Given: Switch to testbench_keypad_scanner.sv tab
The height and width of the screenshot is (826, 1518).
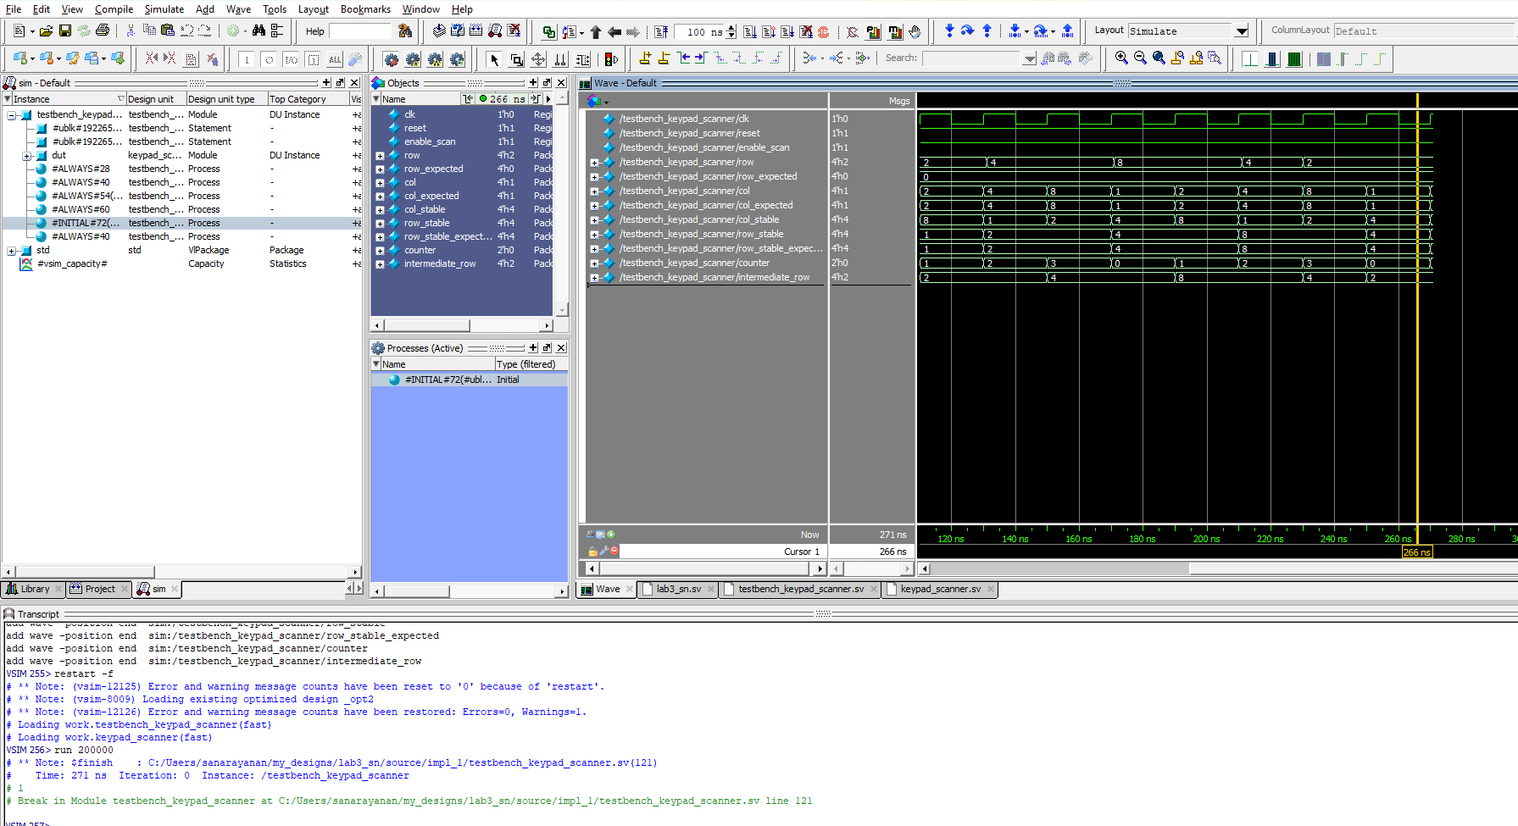Looking at the screenshot, I should 800,589.
